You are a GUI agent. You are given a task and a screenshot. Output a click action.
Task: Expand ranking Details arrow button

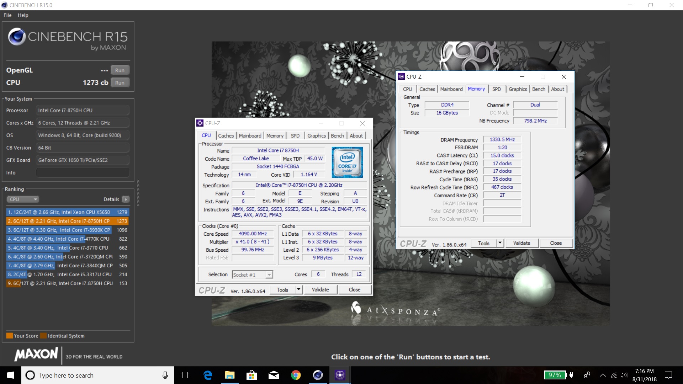tap(126, 199)
